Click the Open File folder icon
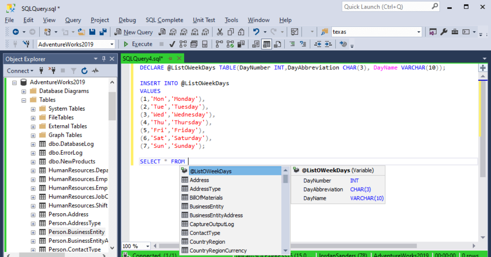Image resolution: width=491 pixels, height=257 pixels. [x=81, y=32]
